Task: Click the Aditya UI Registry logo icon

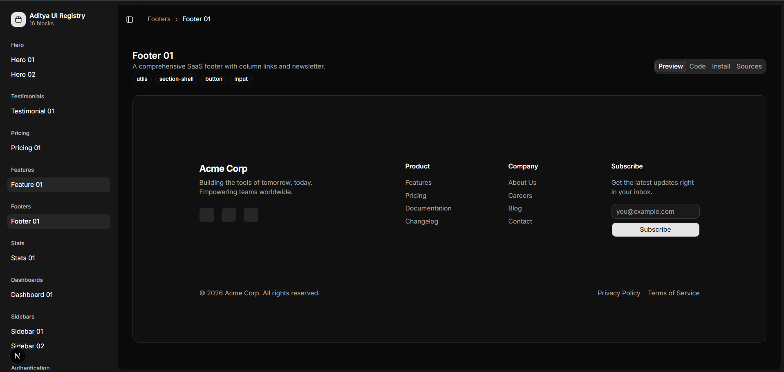Action: [18, 19]
